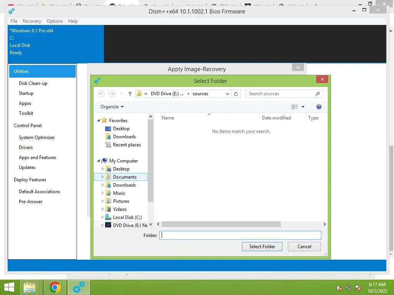Expand the Local Disk (C:) node
Screen dimensions: 394x295
[x=102, y=217]
